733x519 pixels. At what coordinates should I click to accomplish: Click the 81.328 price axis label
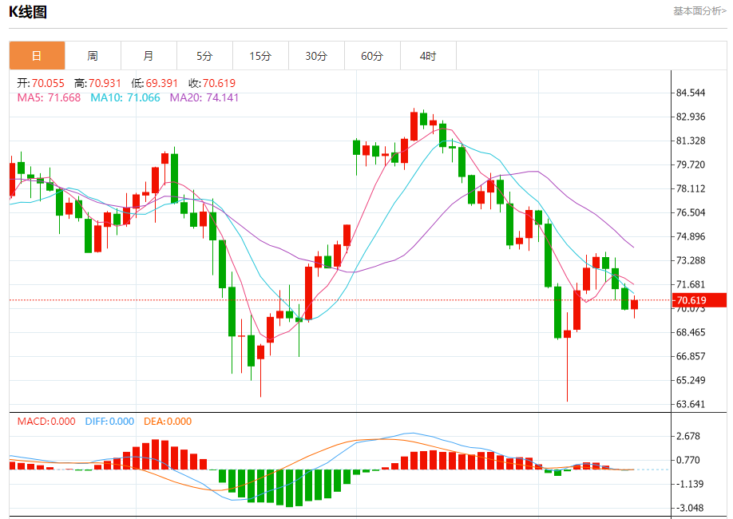[691, 141]
